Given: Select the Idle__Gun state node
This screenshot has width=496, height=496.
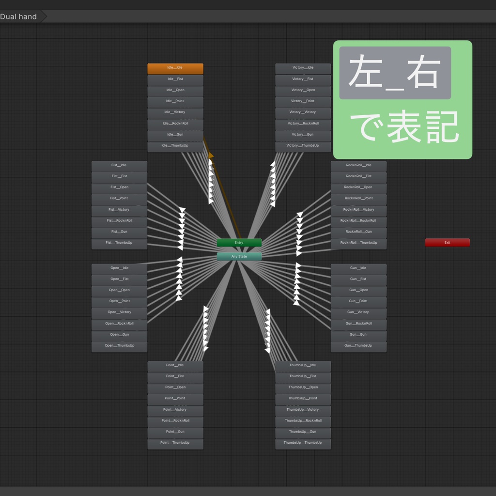Looking at the screenshot, I should pyautogui.click(x=175, y=136).
